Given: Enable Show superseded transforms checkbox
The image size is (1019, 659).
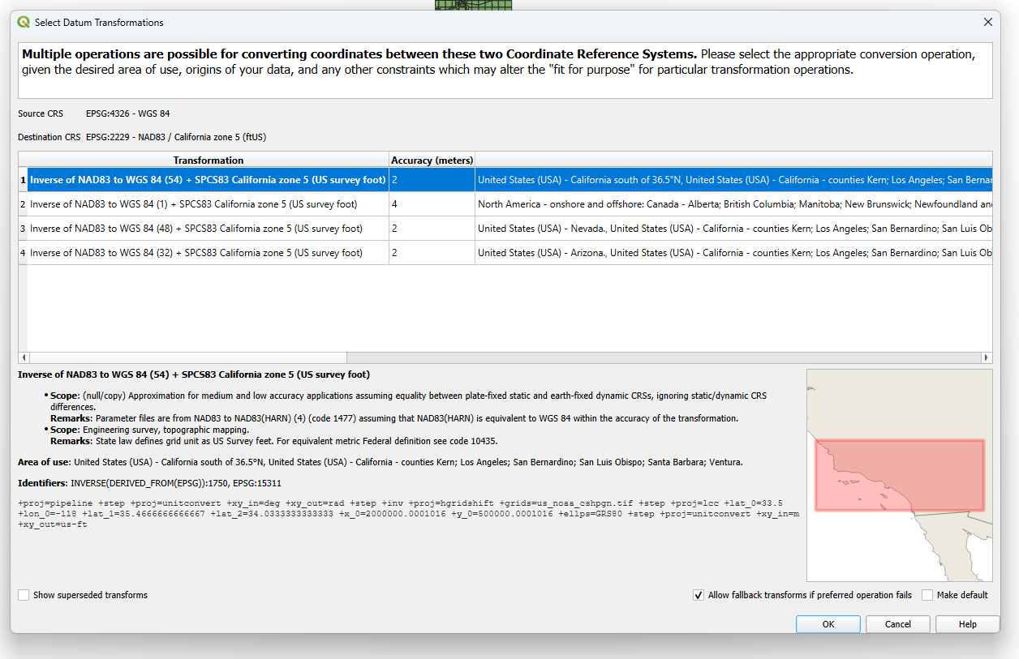Looking at the screenshot, I should [x=24, y=595].
